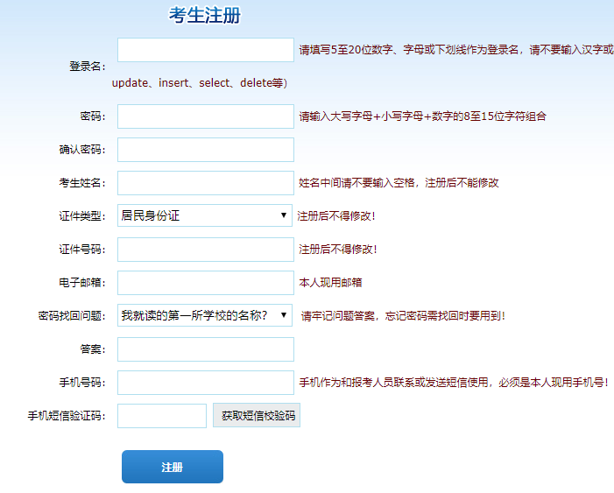This screenshot has height=493, width=614.
Task: Click the 证件类型 label text
Action: point(81,216)
